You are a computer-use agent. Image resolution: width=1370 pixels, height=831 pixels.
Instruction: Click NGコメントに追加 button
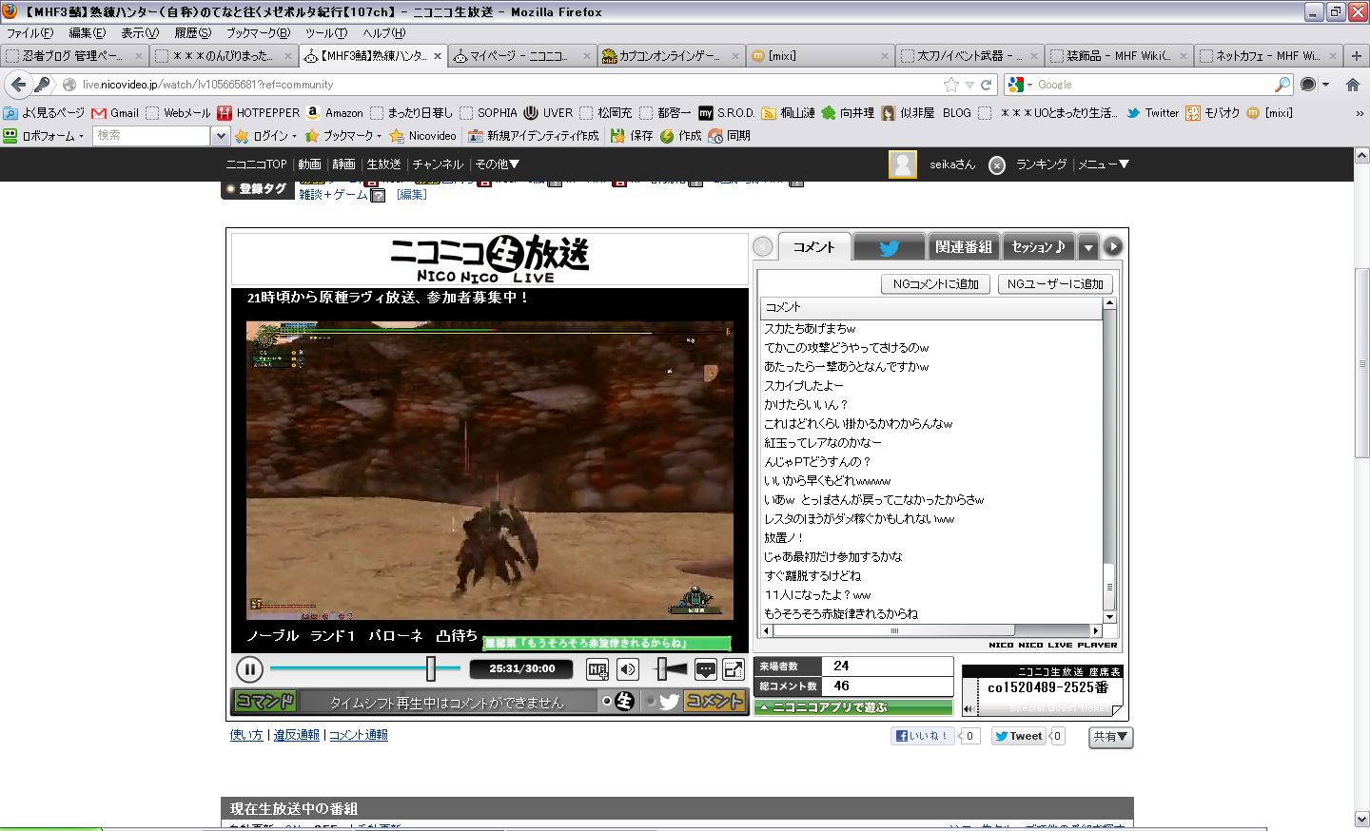point(936,284)
